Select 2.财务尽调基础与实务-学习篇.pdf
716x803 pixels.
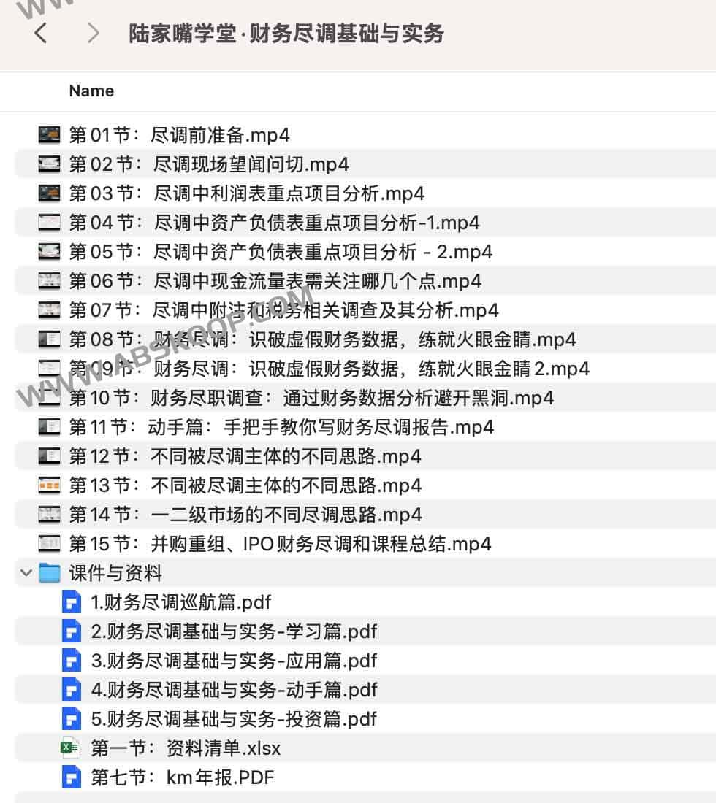pos(234,631)
